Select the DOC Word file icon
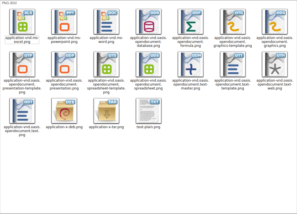Image resolution: width=297 pixels, height=214 pixels. tap(106, 22)
